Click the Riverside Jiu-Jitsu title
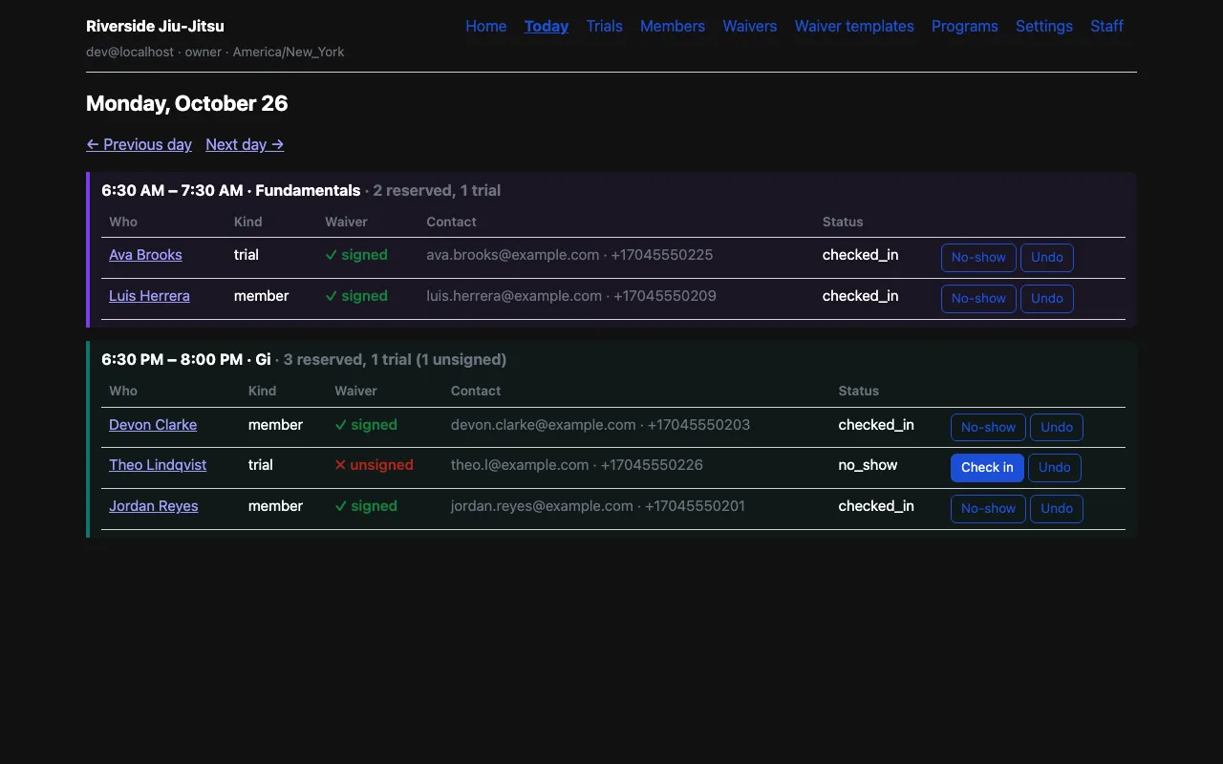The height and width of the screenshot is (764, 1223). tap(155, 26)
